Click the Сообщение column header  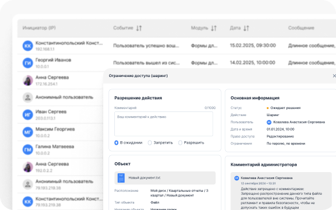click(x=301, y=28)
